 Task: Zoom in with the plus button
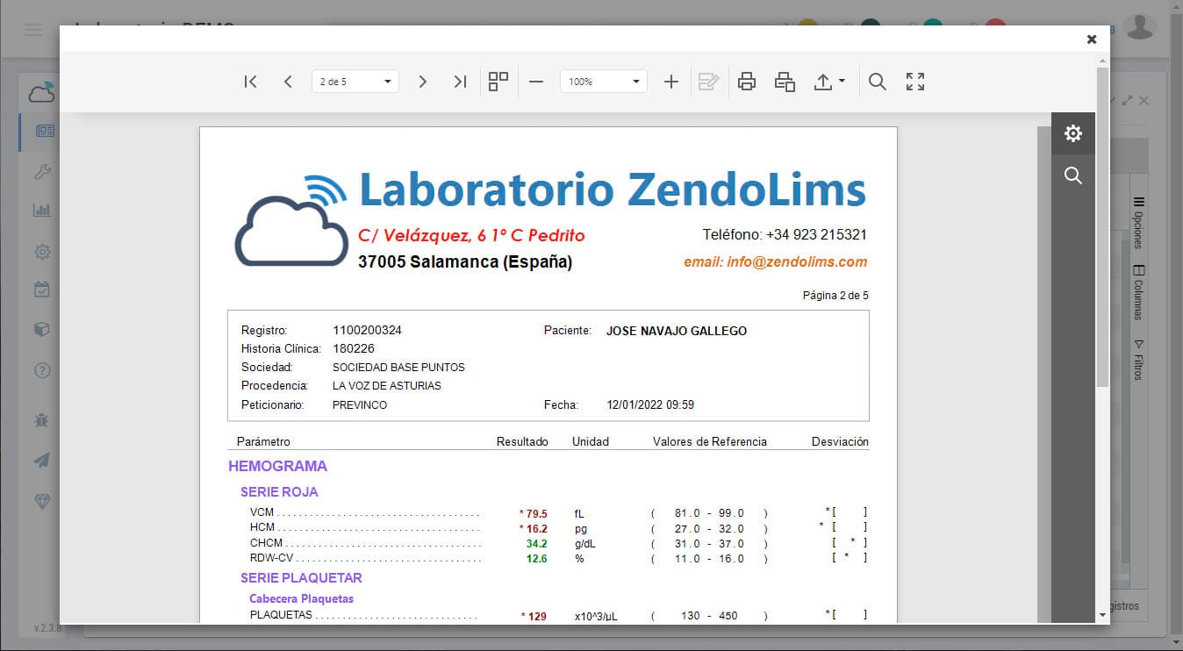(x=670, y=82)
